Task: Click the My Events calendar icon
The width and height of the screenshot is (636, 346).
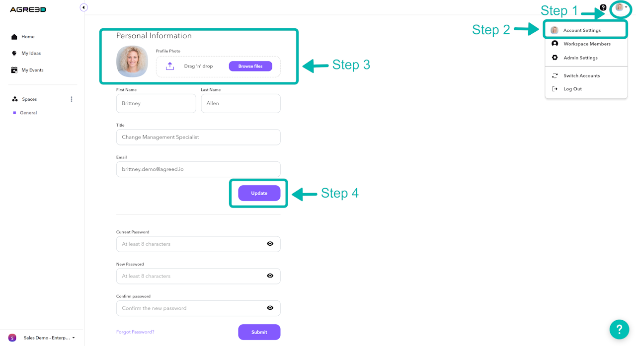Action: click(x=14, y=70)
